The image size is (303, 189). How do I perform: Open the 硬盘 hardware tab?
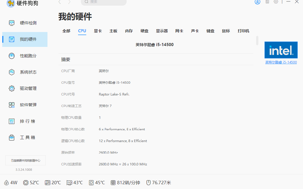coord(144,31)
